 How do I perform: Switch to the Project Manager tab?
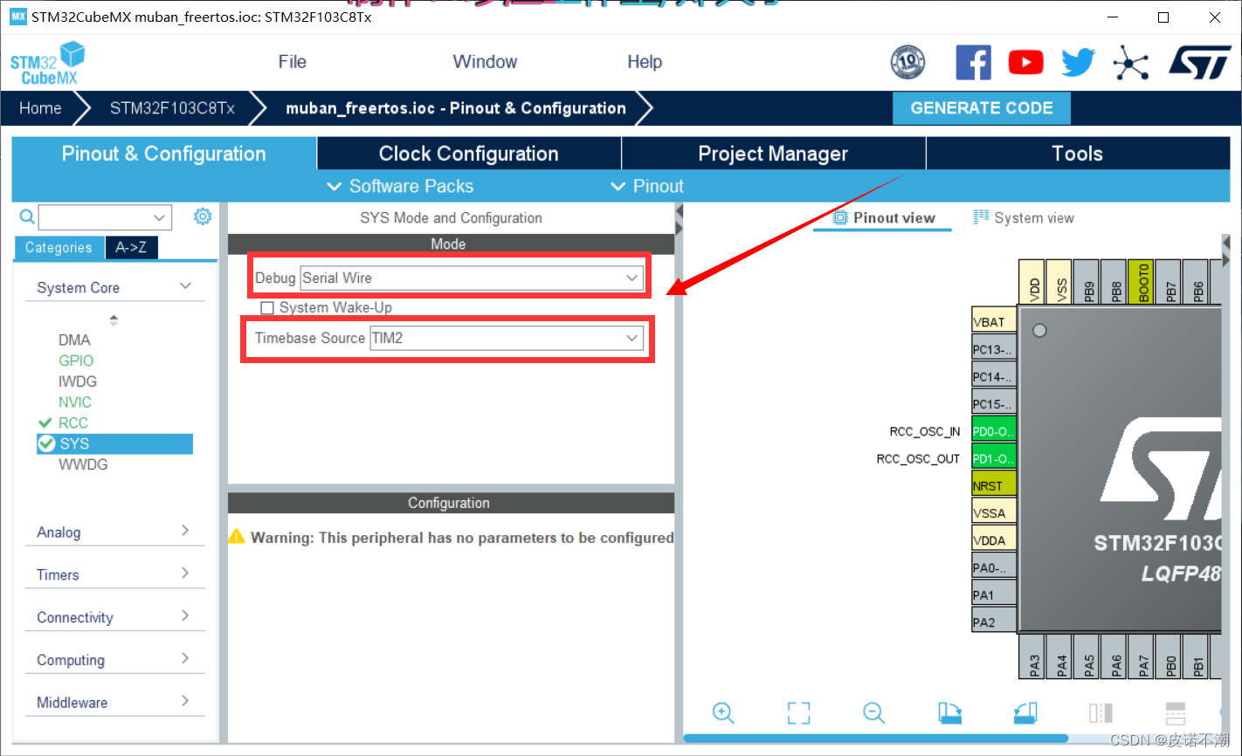click(773, 154)
